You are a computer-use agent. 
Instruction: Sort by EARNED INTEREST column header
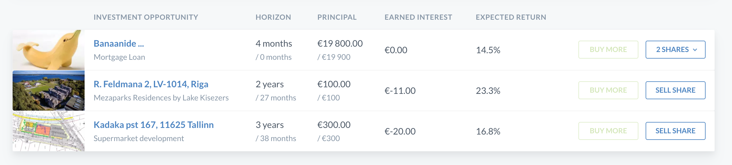point(418,17)
